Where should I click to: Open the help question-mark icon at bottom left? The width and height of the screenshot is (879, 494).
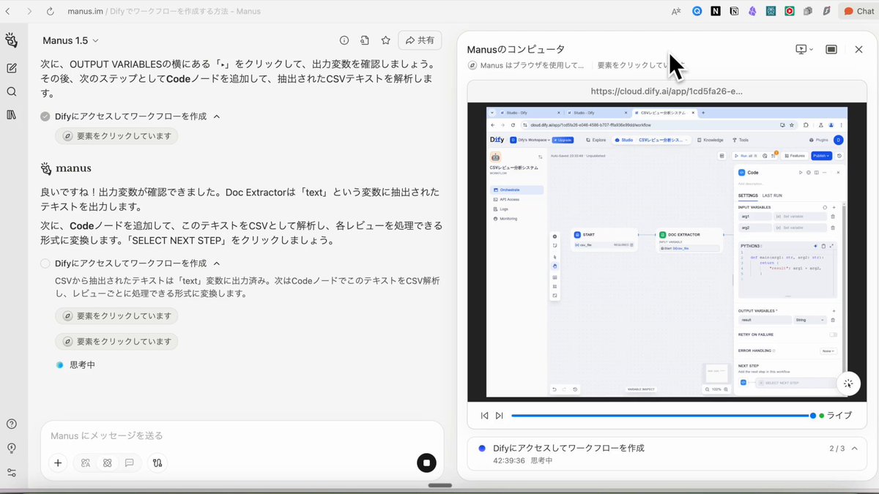click(12, 424)
